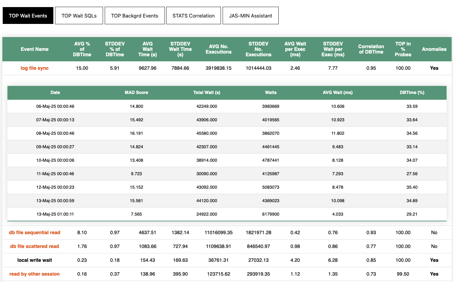
Task: Click executions value 11016099.35
Action: (x=219, y=232)
